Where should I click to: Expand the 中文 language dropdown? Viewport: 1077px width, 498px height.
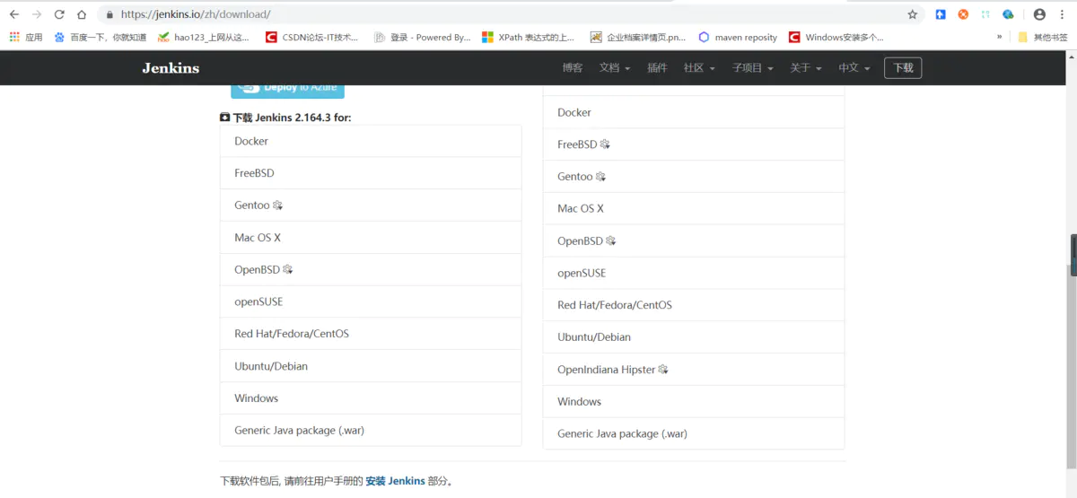[x=854, y=68]
